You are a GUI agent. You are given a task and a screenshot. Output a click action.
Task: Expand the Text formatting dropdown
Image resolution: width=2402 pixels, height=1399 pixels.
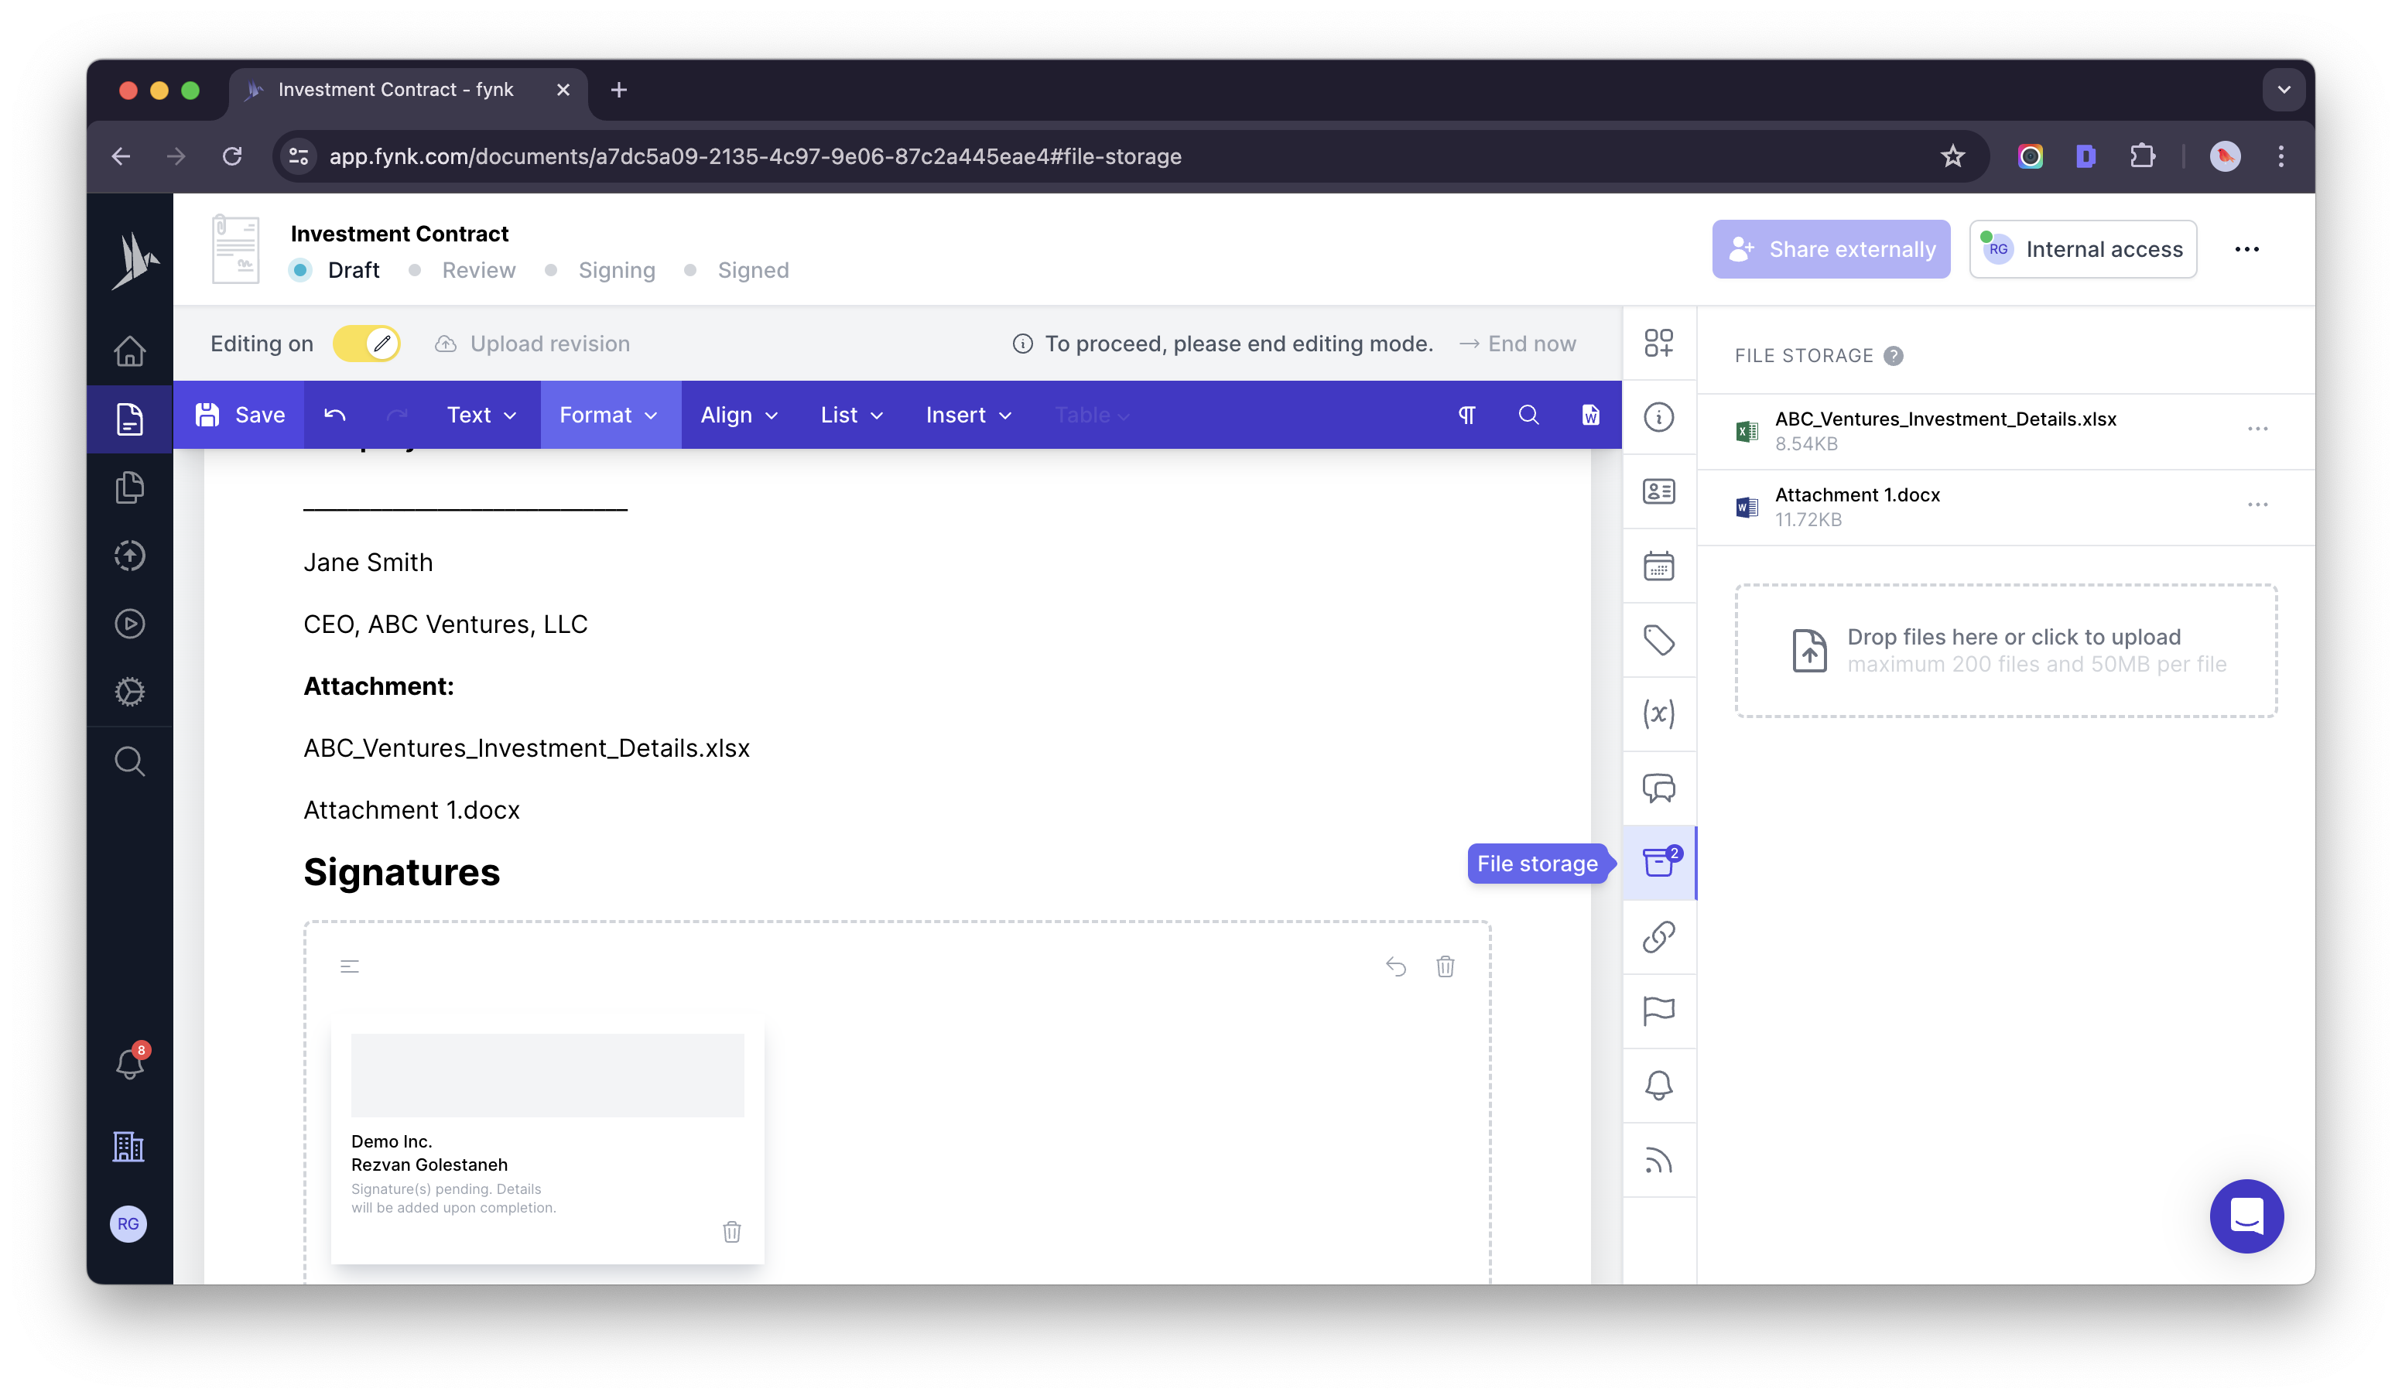pyautogui.click(x=478, y=415)
